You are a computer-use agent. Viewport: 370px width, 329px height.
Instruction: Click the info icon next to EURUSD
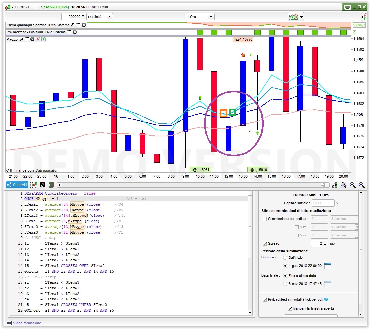pos(35,7)
